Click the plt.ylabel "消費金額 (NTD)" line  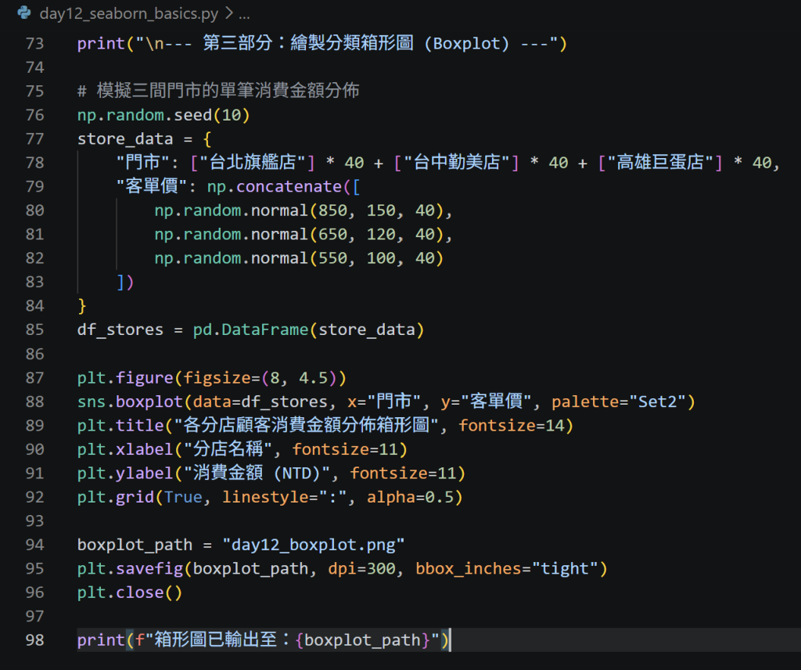click(271, 473)
